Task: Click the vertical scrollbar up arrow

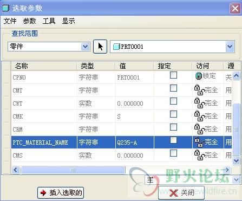Action: point(237,75)
